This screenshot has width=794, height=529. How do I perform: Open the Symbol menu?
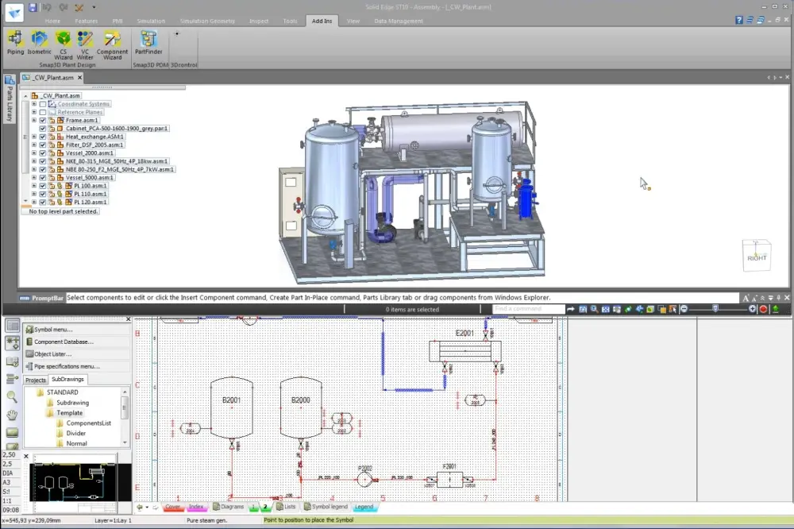(x=54, y=330)
